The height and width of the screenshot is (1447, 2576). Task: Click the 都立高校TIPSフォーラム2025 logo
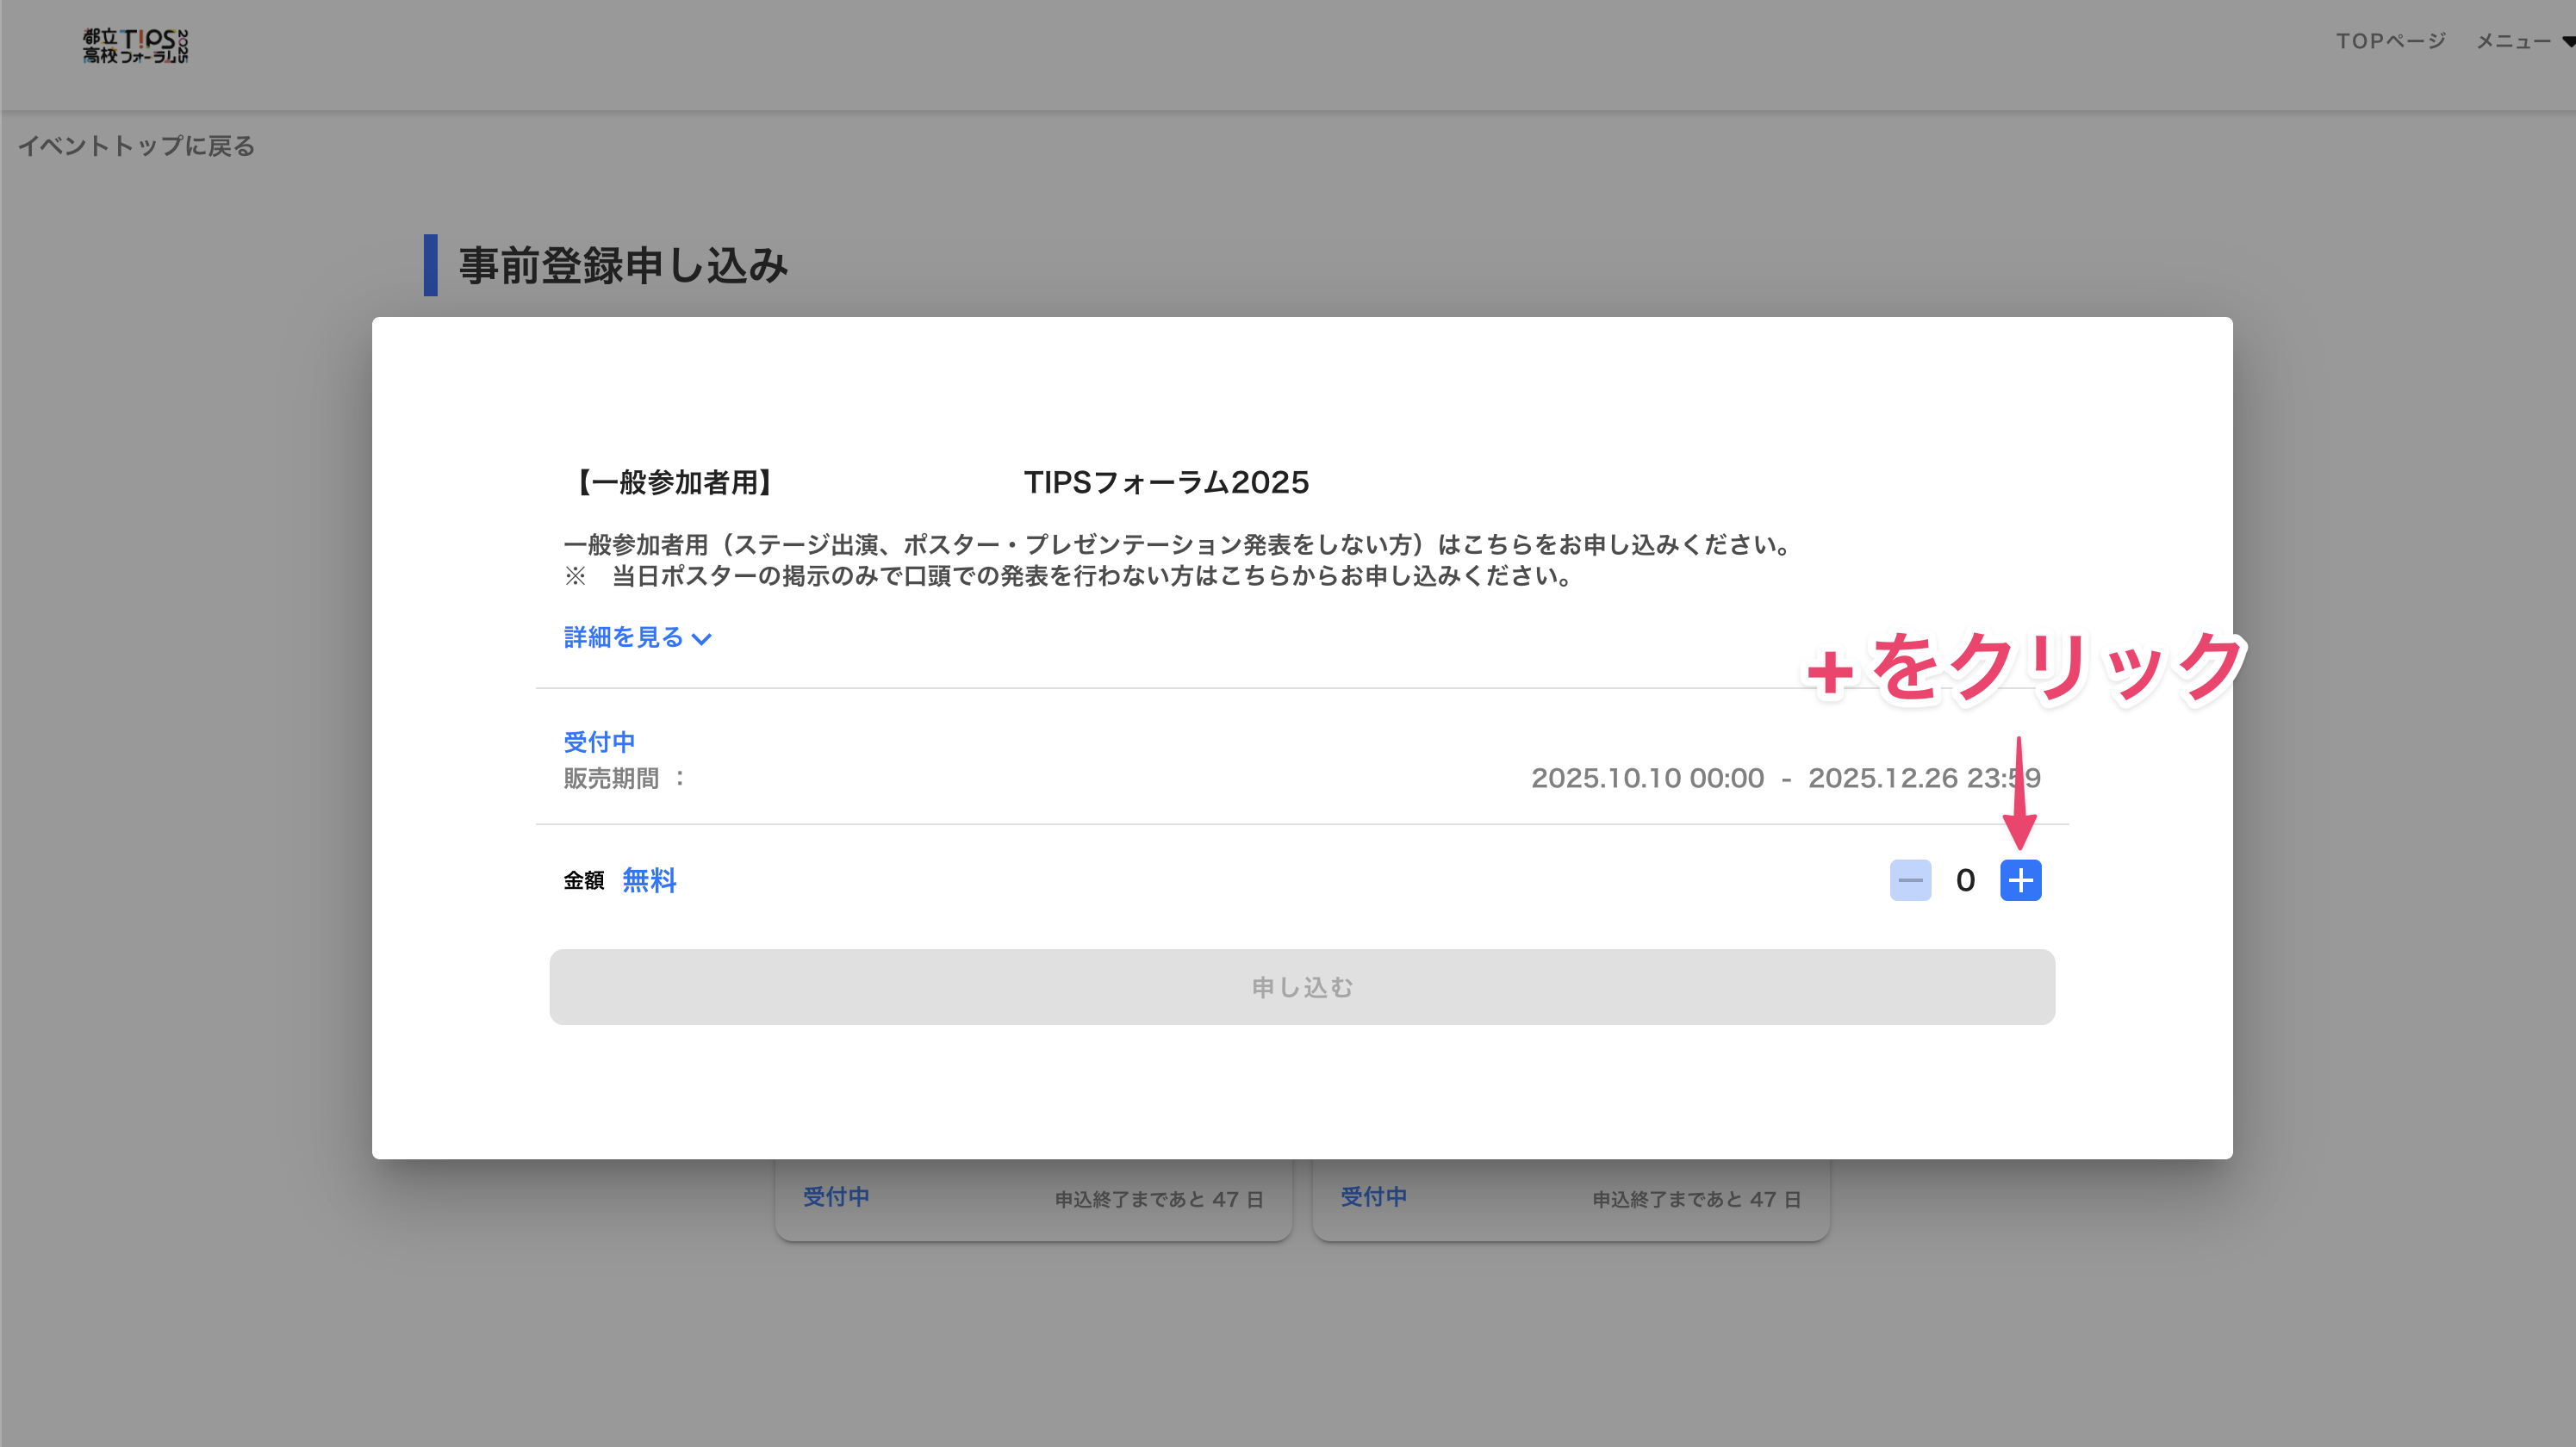pos(137,46)
